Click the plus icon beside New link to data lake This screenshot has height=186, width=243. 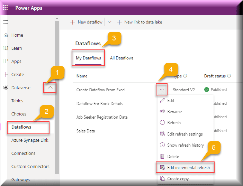[x=119, y=22]
